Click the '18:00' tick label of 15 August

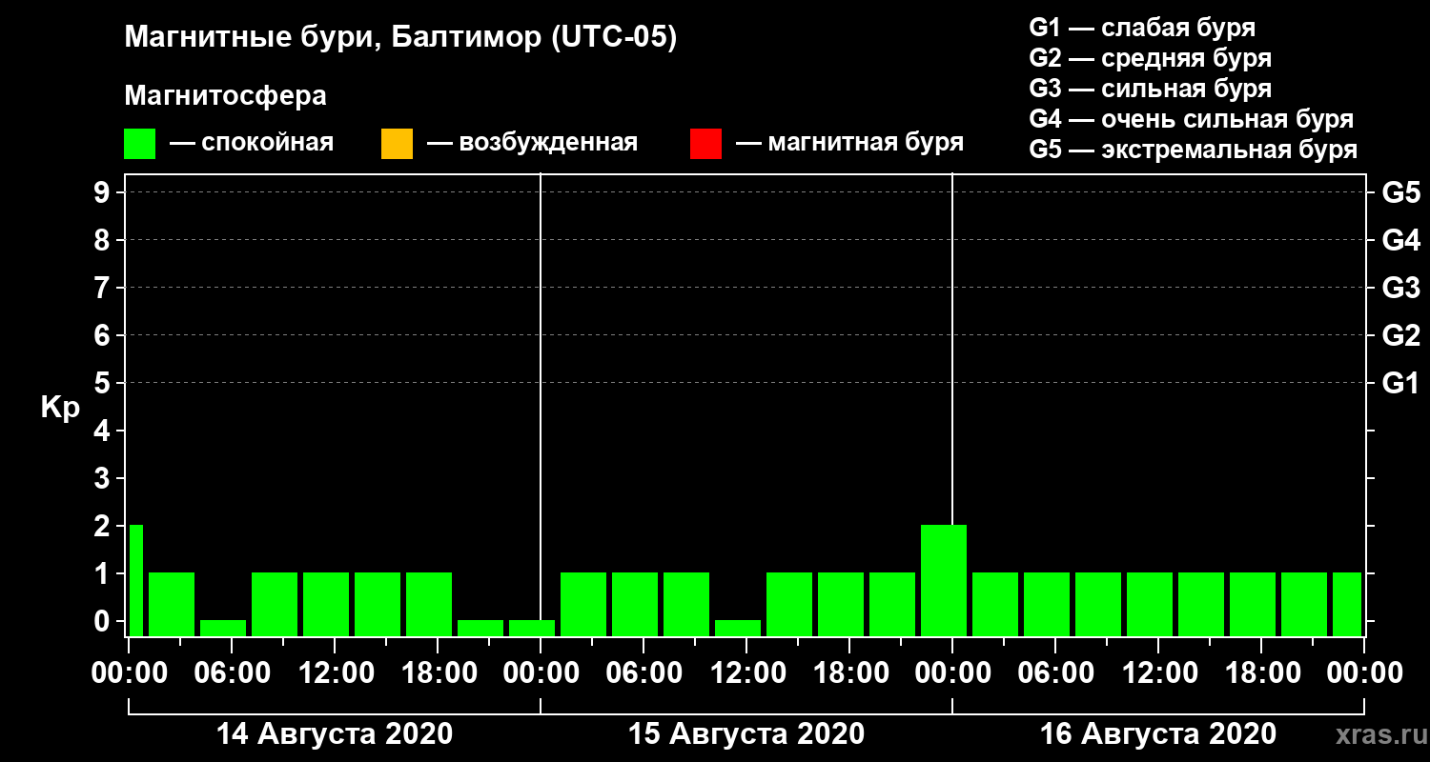tap(849, 673)
